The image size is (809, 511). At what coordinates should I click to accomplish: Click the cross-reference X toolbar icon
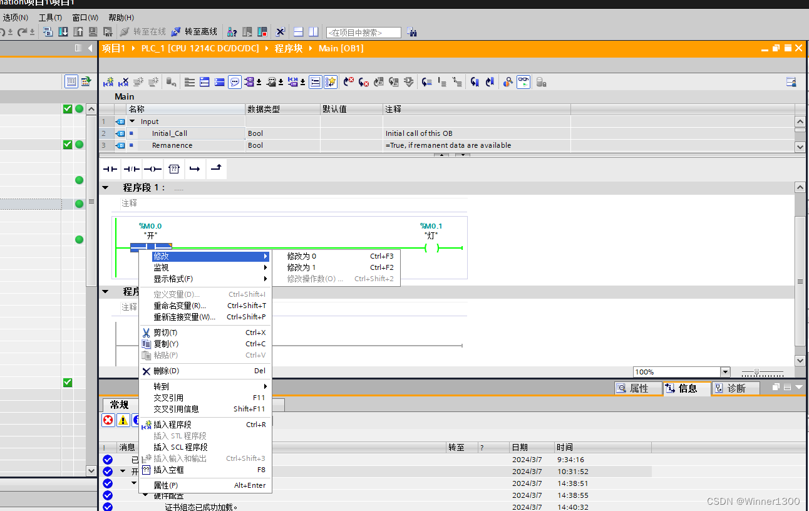tap(280, 31)
